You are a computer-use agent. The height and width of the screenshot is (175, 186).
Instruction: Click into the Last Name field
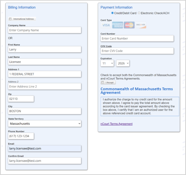pyautogui.click(x=45, y=62)
